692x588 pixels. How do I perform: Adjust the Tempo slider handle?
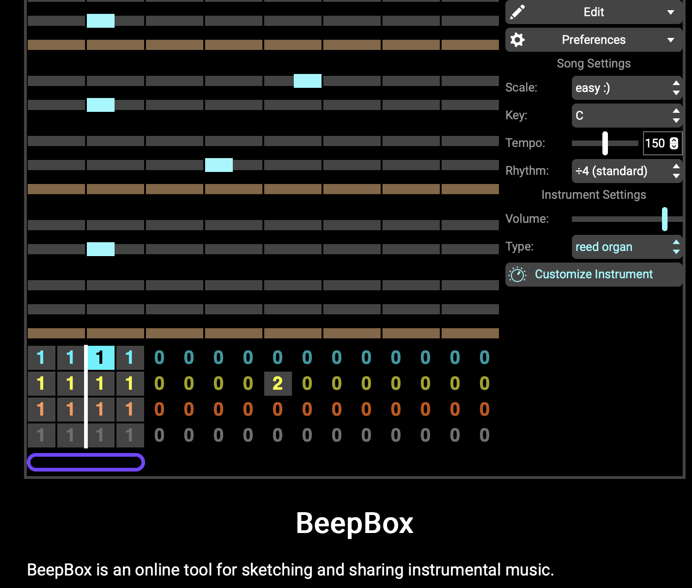tap(605, 143)
